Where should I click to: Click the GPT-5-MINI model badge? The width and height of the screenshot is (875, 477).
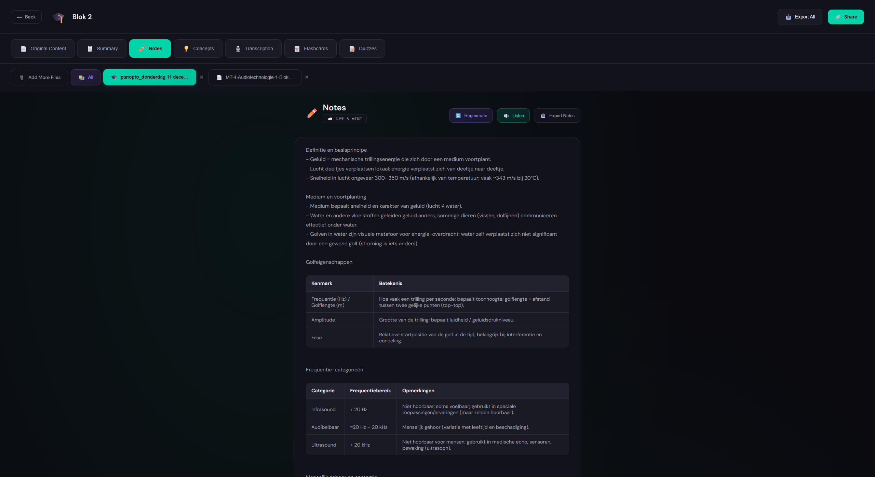345,119
